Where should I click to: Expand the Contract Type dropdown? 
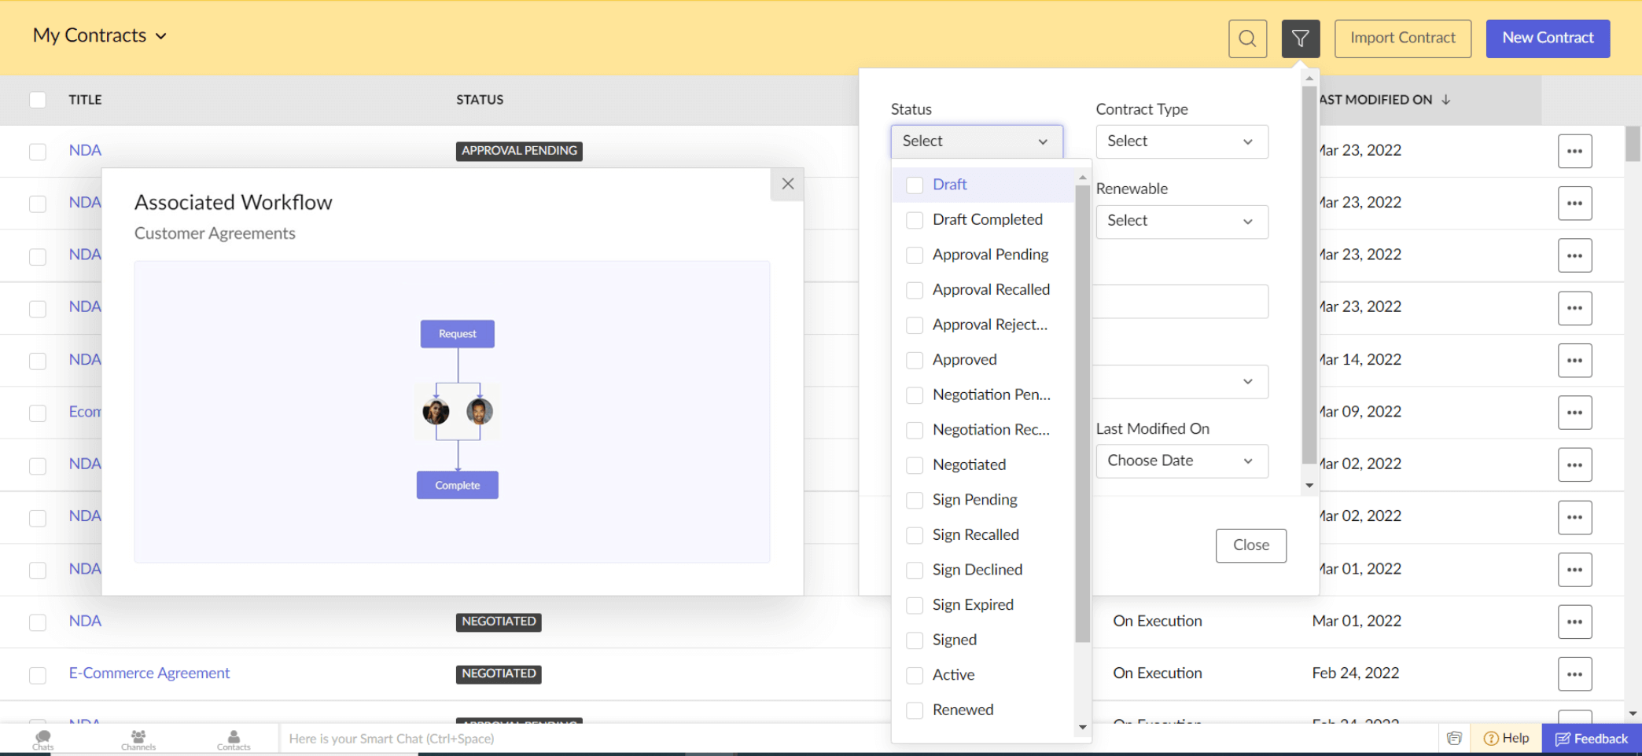[x=1181, y=141]
